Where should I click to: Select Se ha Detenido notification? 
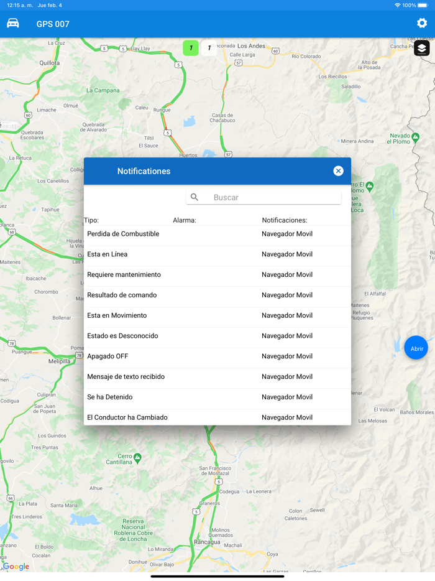[217, 397]
